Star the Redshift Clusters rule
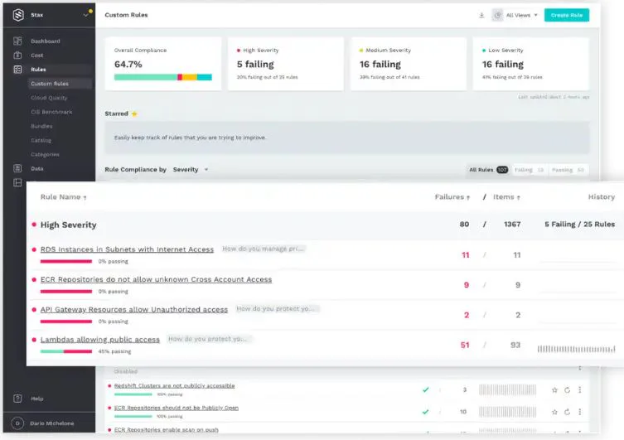This screenshot has width=624, height=440. 554,390
